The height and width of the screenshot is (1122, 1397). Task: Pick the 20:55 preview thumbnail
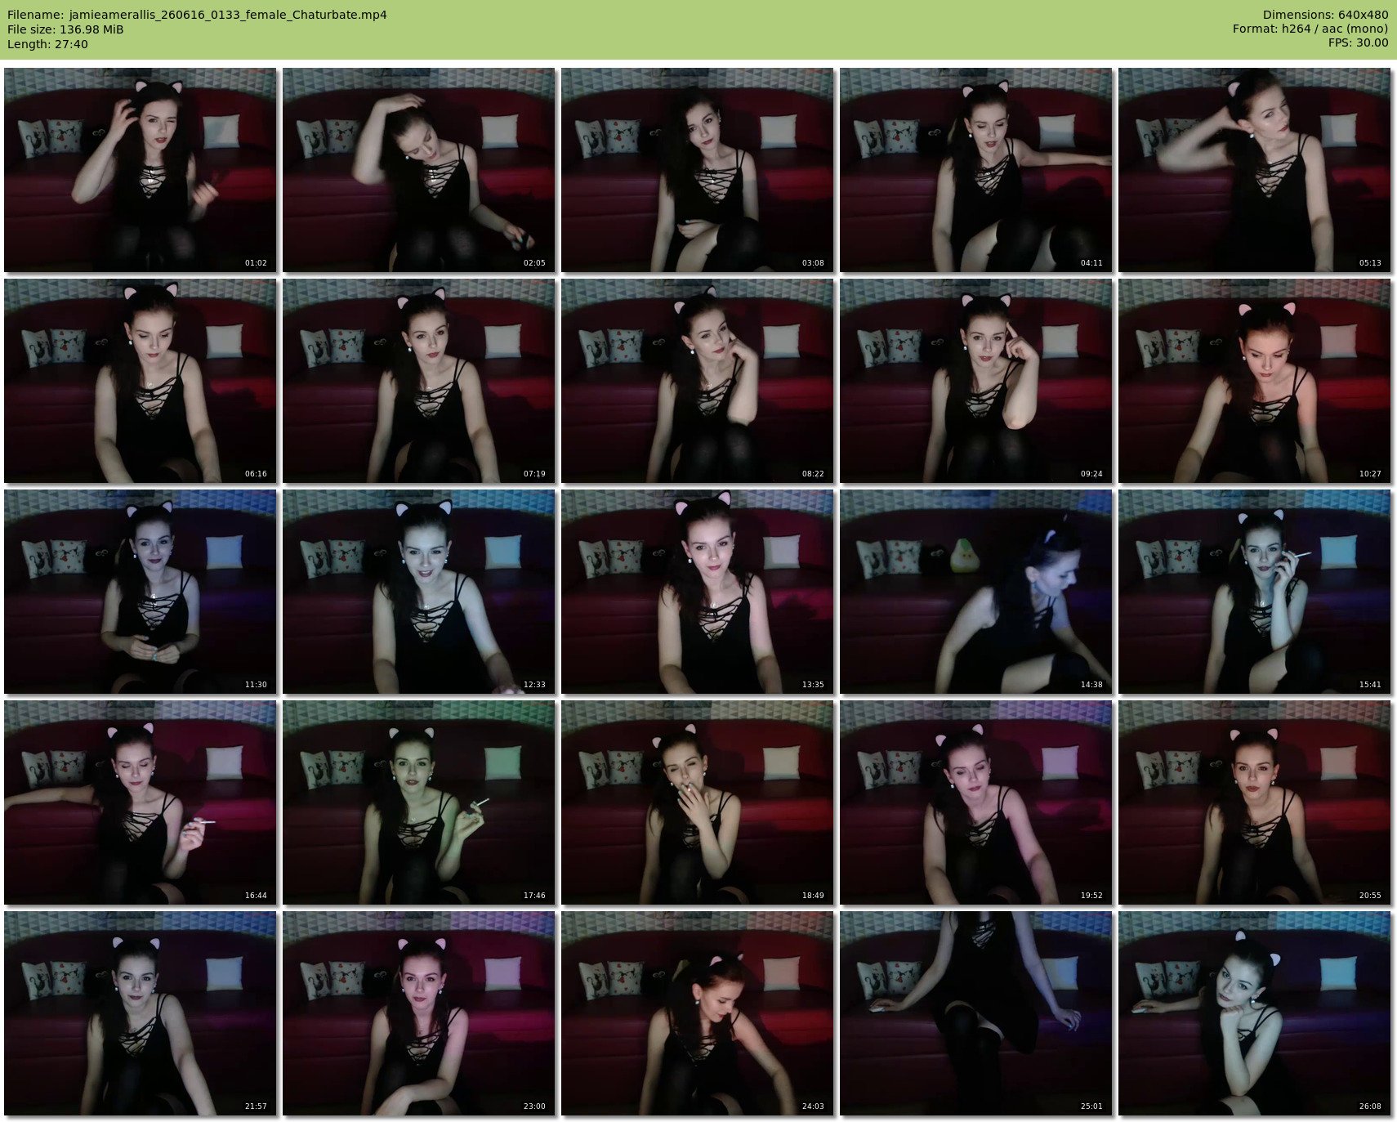[x=1254, y=802]
